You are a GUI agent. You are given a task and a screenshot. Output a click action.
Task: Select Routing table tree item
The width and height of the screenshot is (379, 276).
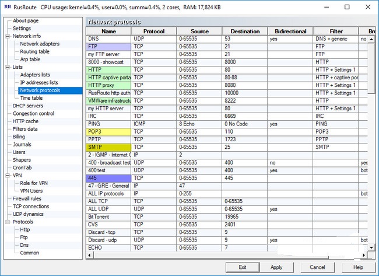(34, 51)
